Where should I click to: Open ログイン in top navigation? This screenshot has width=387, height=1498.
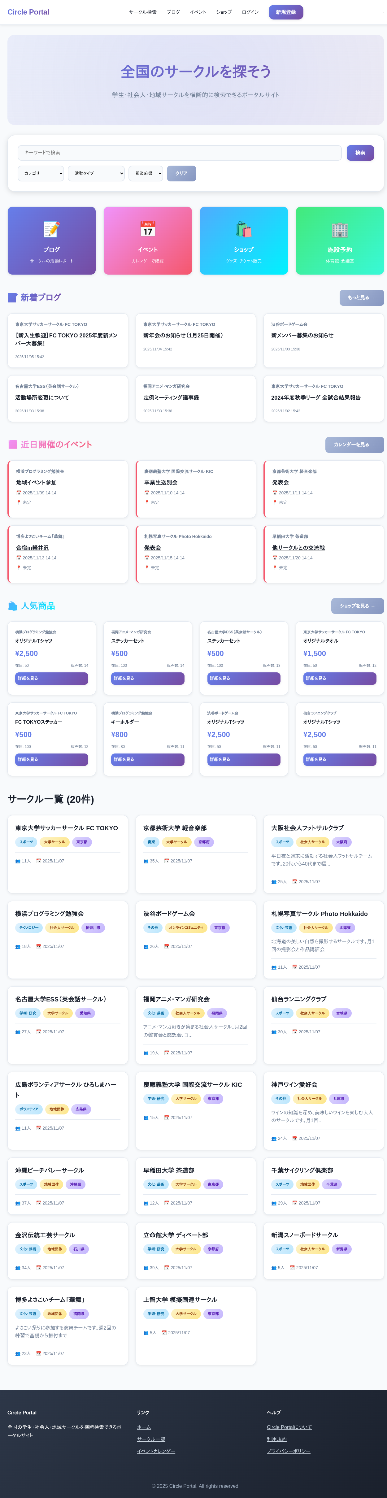pyautogui.click(x=250, y=12)
